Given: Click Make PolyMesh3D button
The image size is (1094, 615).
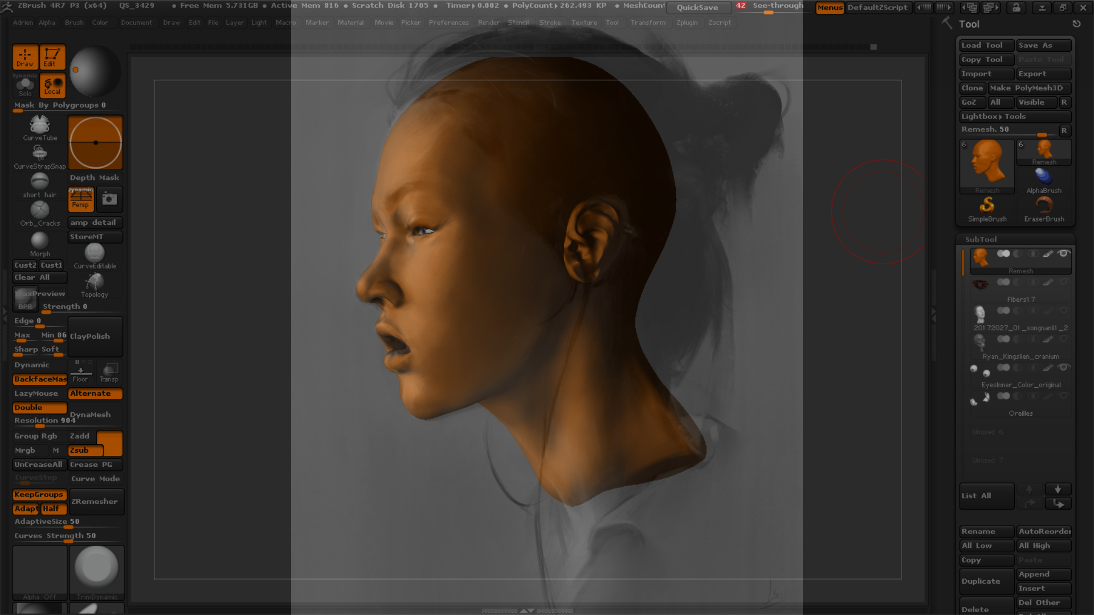Looking at the screenshot, I should pos(1030,88).
